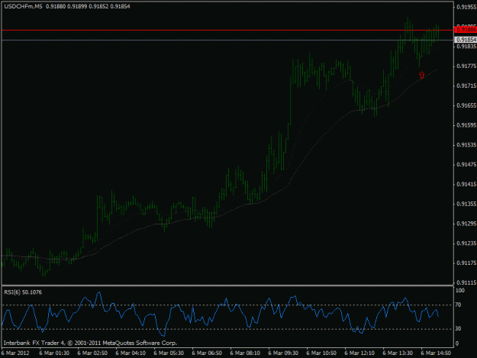
Task: Click the OHLC values 0.91880 0.91899 0.91852
Action: click(x=77, y=6)
